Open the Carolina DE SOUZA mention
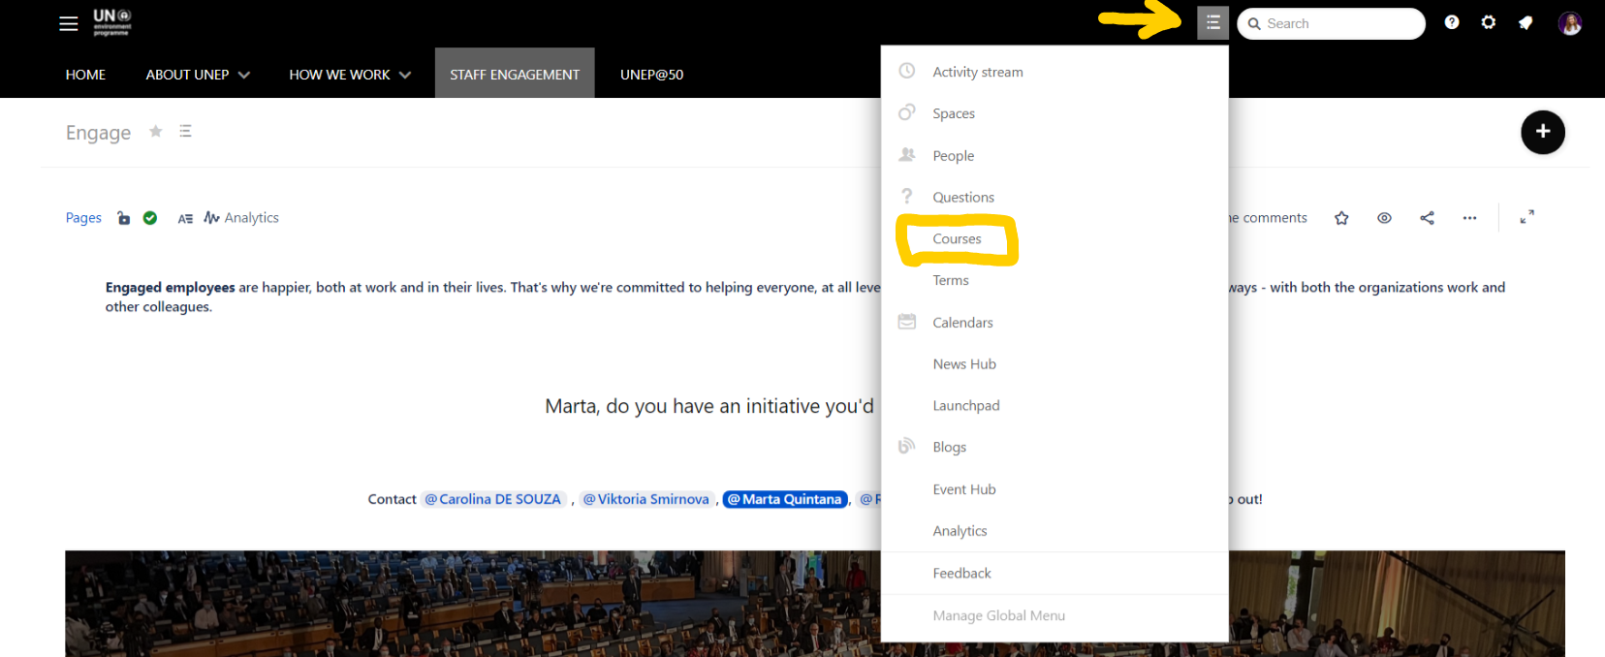Screen dimensions: 1605x657 tap(493, 499)
